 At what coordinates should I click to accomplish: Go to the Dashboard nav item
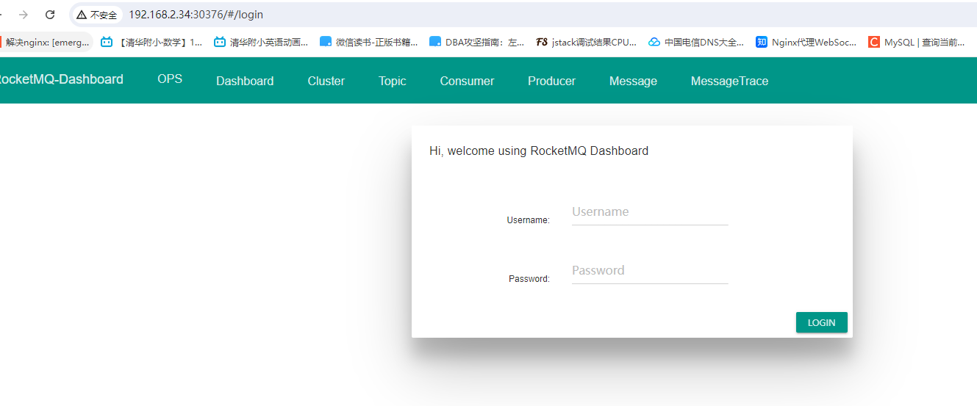point(245,81)
